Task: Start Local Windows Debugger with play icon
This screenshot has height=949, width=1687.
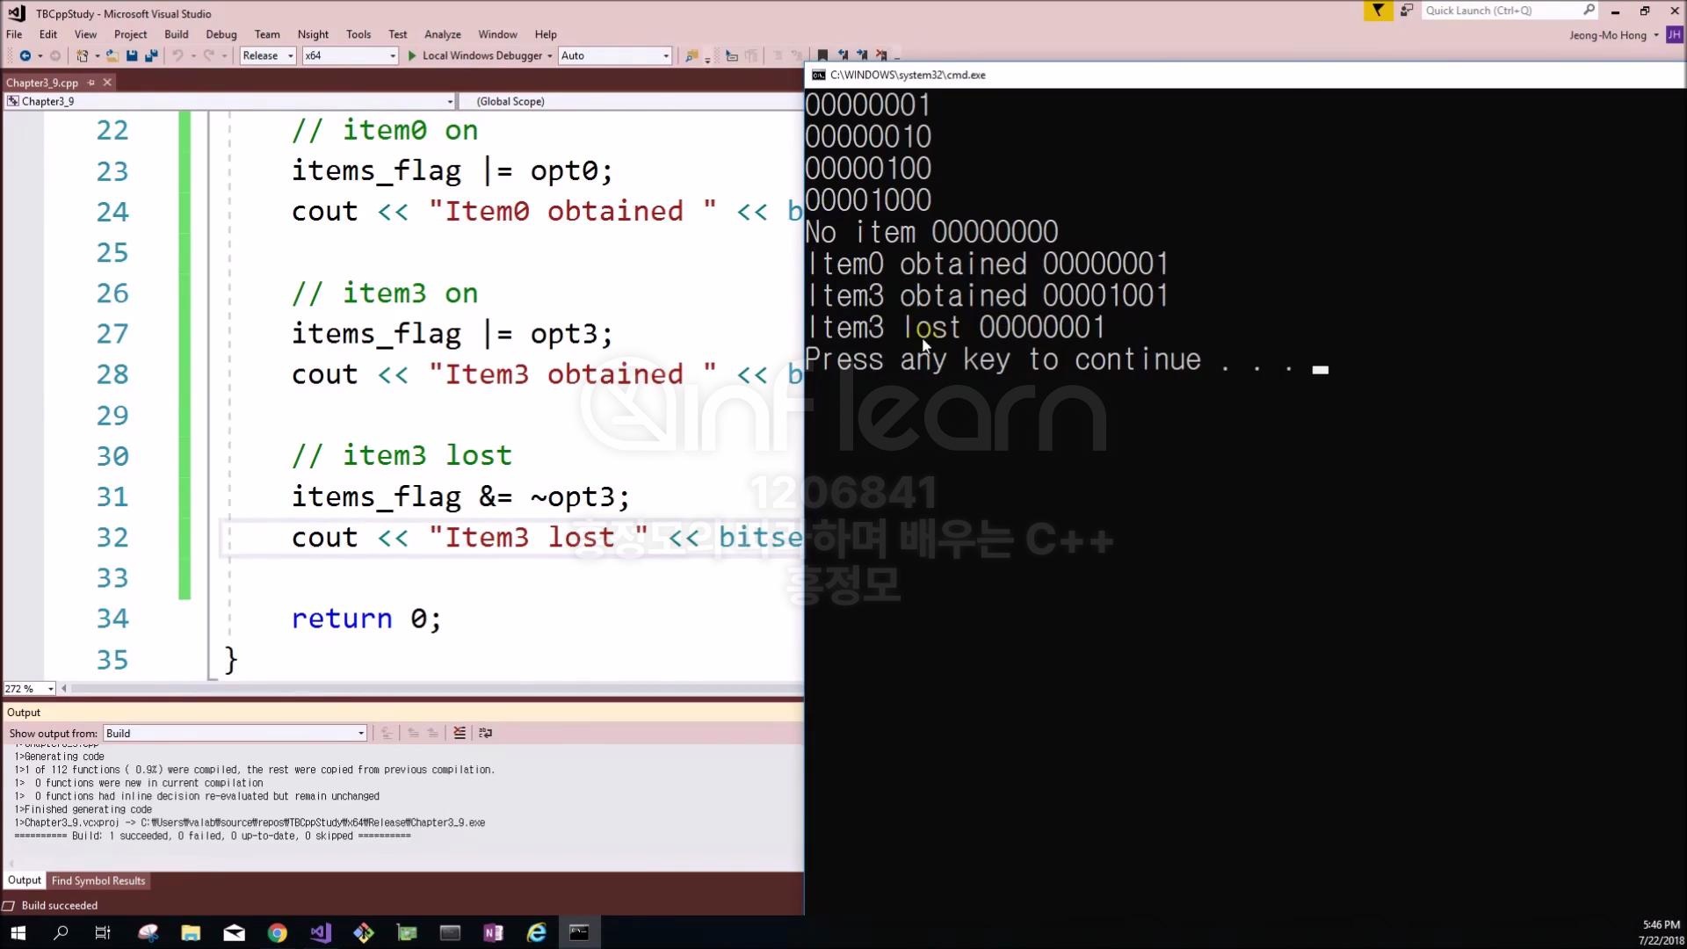Action: tap(411, 55)
